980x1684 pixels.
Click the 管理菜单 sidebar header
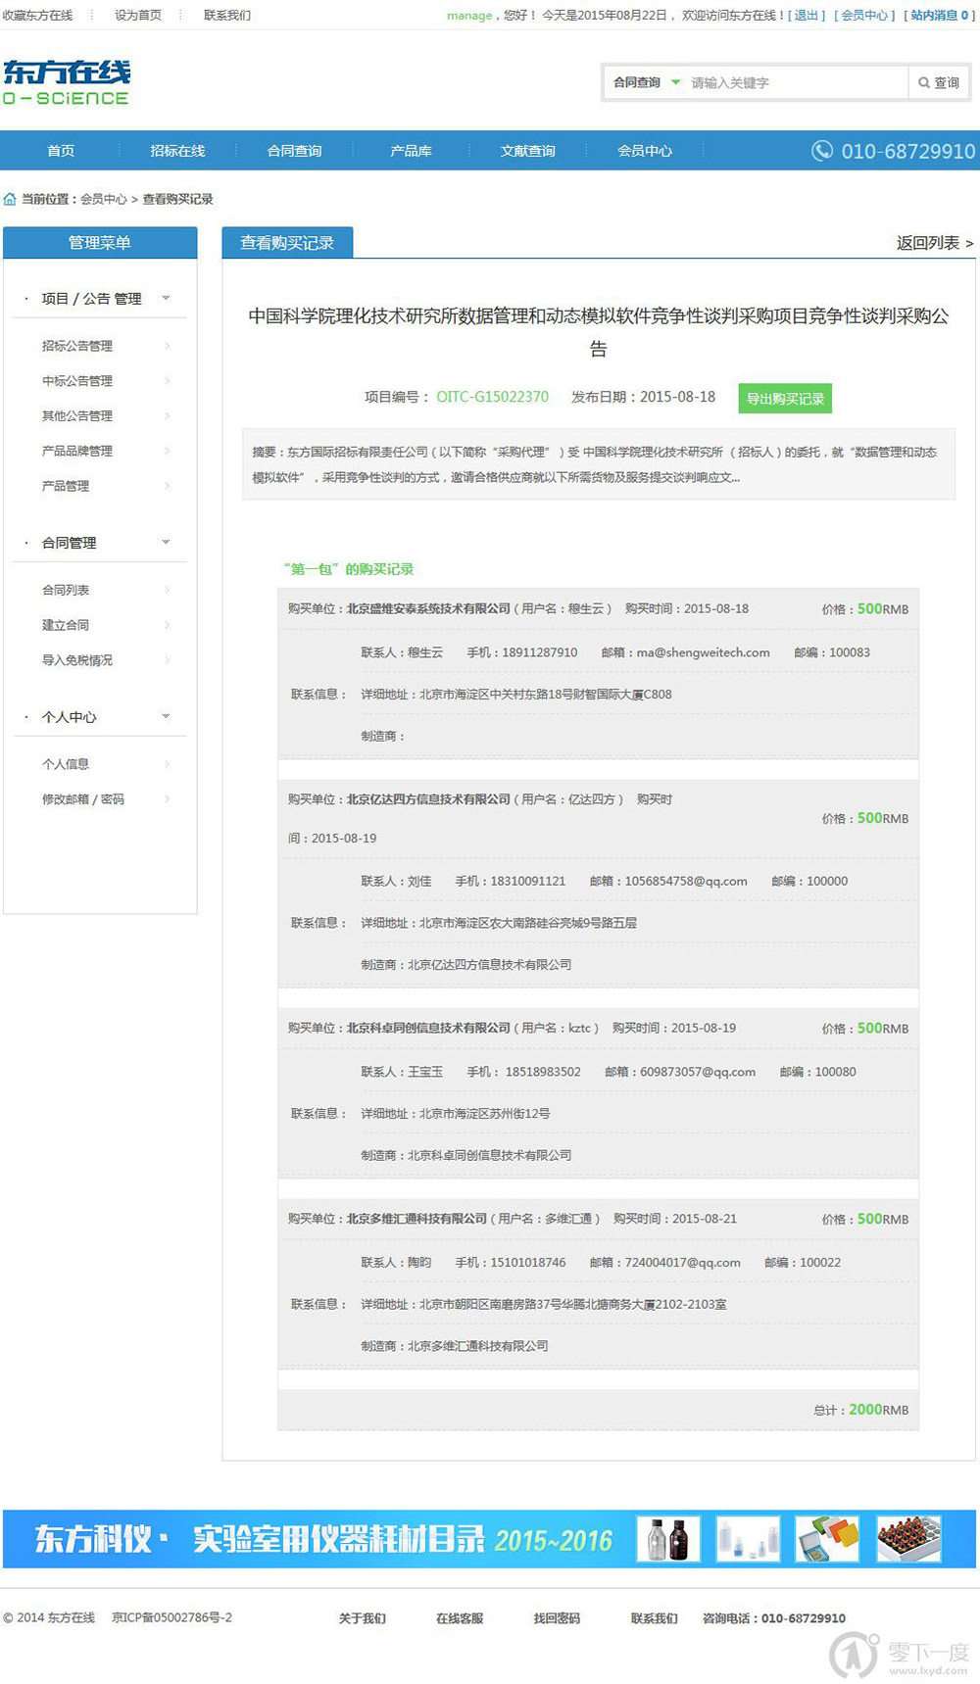(100, 243)
